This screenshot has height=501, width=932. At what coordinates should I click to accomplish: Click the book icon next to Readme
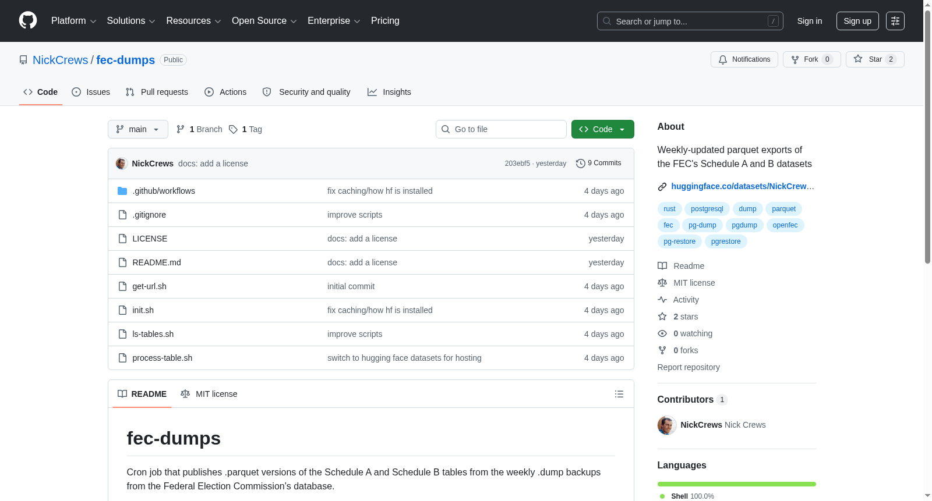tap(662, 266)
